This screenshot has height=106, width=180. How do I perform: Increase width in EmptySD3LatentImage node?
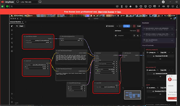85,87
